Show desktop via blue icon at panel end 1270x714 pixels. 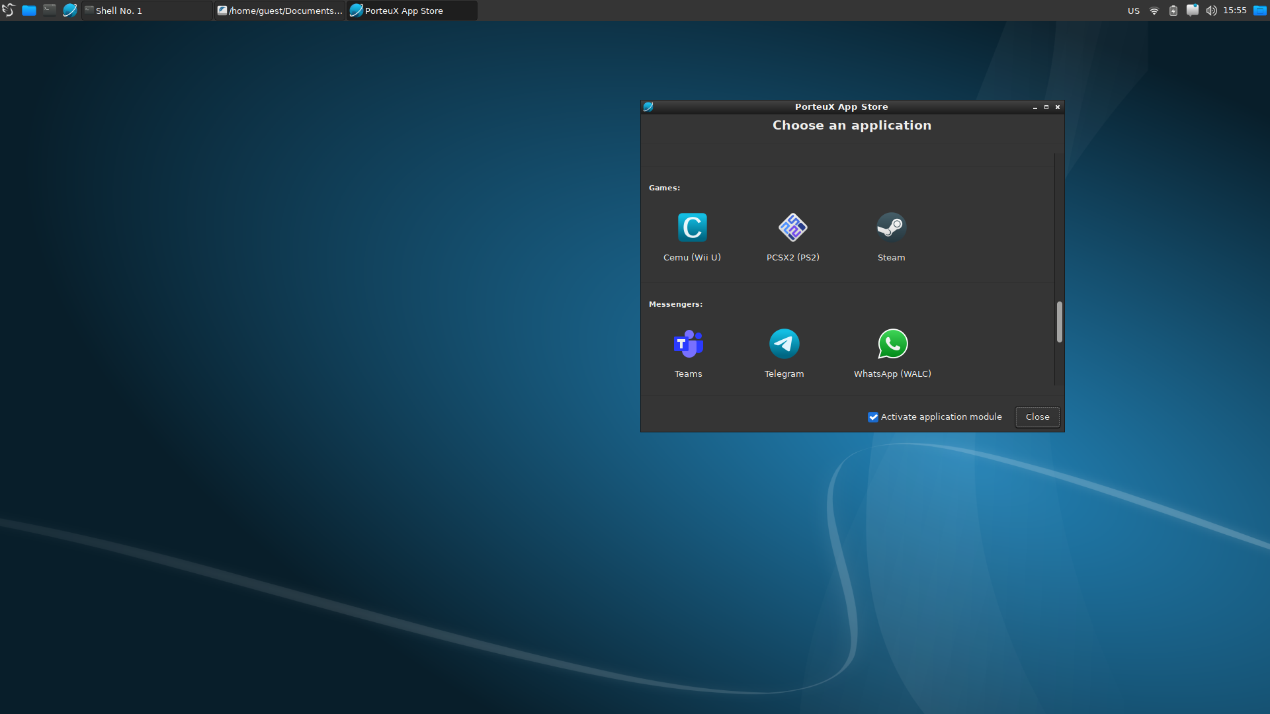click(x=1260, y=11)
